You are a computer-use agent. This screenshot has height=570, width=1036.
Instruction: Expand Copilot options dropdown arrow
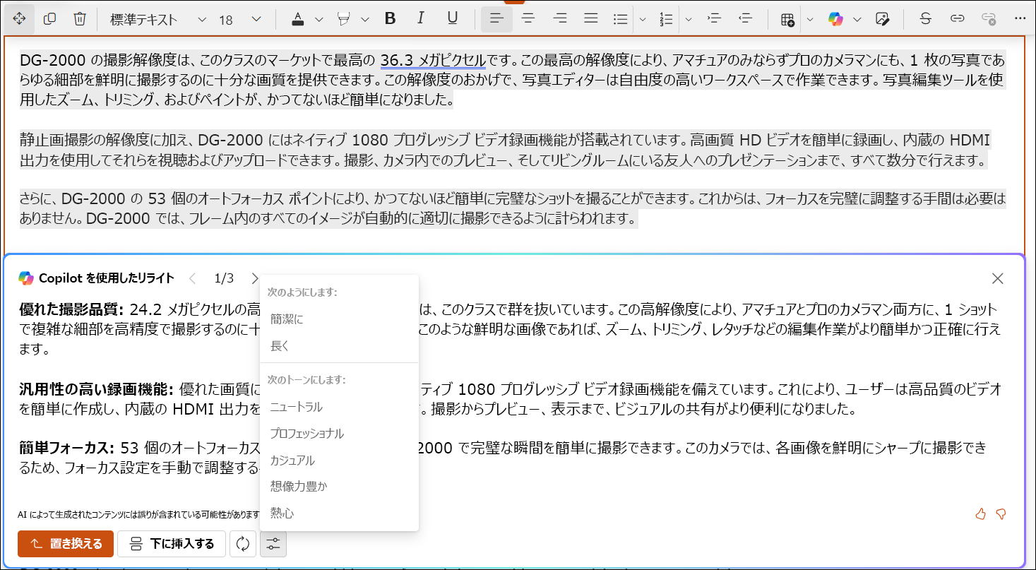[857, 19]
